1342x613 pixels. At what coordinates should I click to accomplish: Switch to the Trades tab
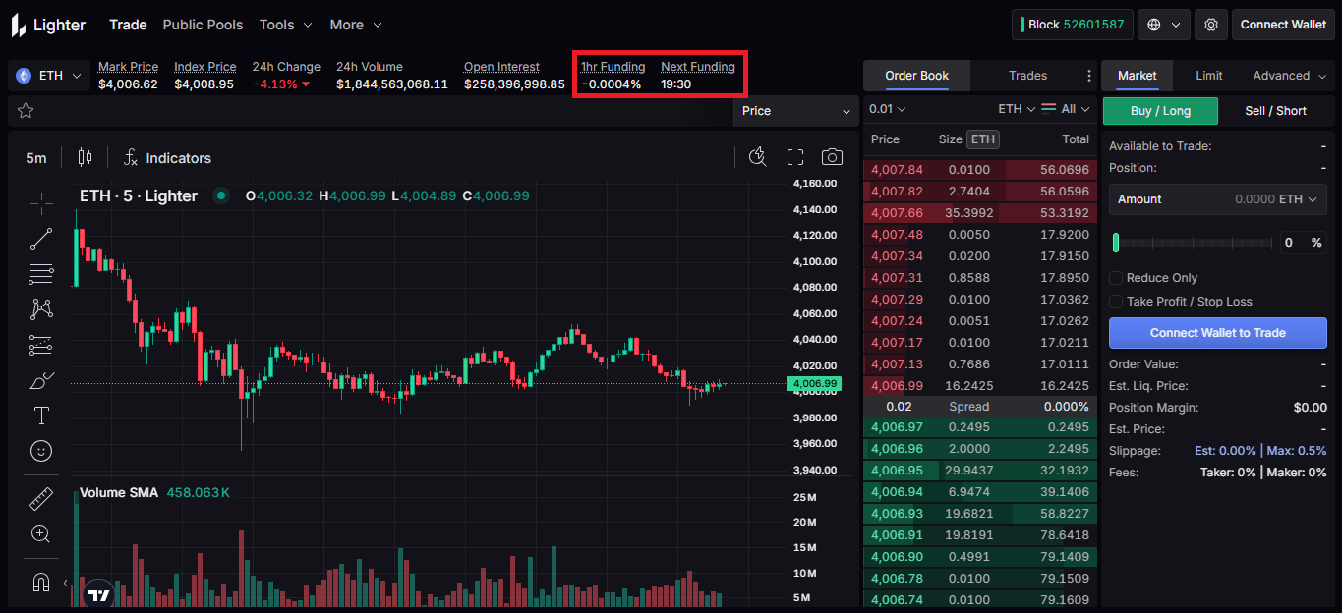tap(1027, 76)
